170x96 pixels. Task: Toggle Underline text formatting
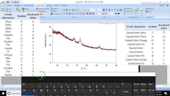pyautogui.click(x=109, y=10)
